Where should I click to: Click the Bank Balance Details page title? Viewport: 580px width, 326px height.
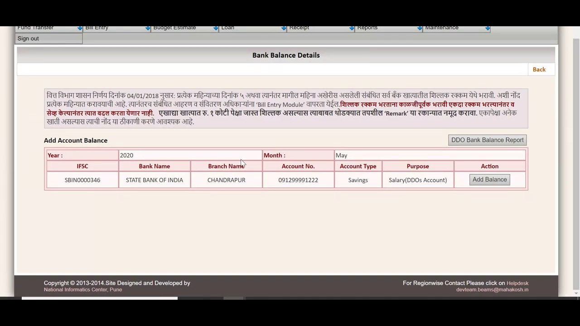tap(286, 55)
